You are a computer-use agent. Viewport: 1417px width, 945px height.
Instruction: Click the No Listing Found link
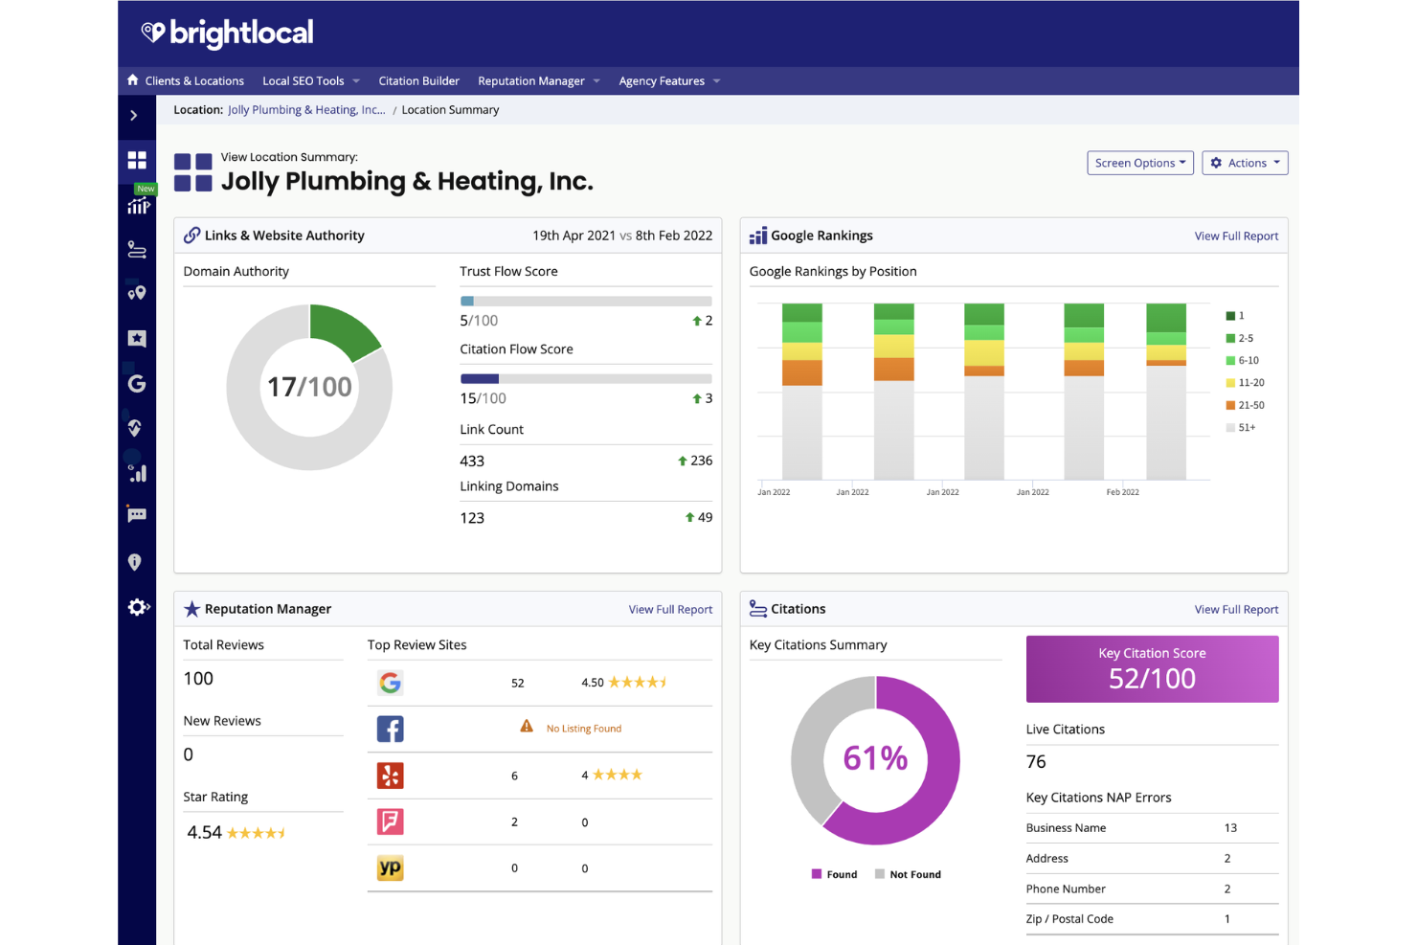pyautogui.click(x=584, y=729)
